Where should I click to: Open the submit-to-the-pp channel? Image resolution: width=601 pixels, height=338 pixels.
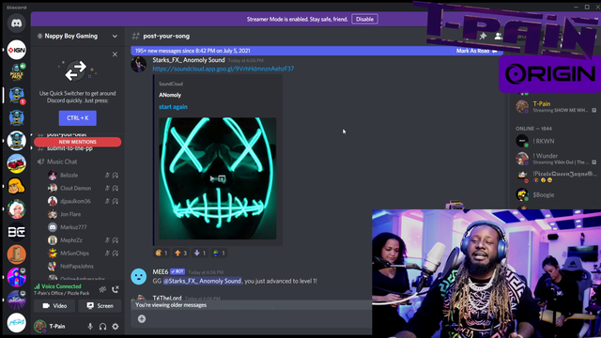tap(69, 149)
